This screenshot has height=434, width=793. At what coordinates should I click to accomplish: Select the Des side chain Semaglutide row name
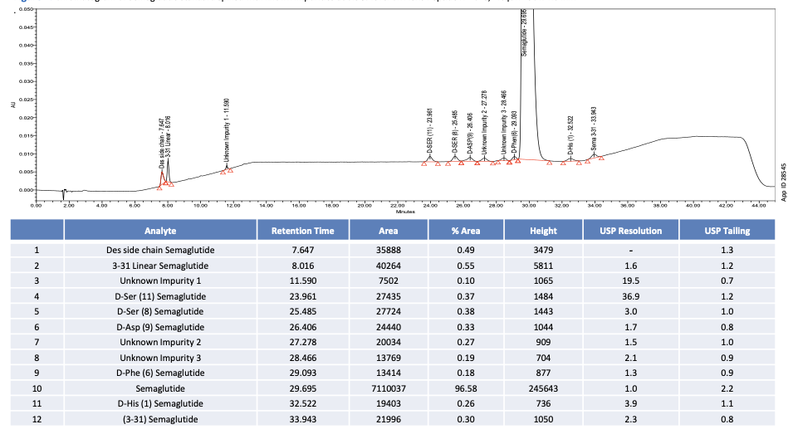[x=160, y=250]
